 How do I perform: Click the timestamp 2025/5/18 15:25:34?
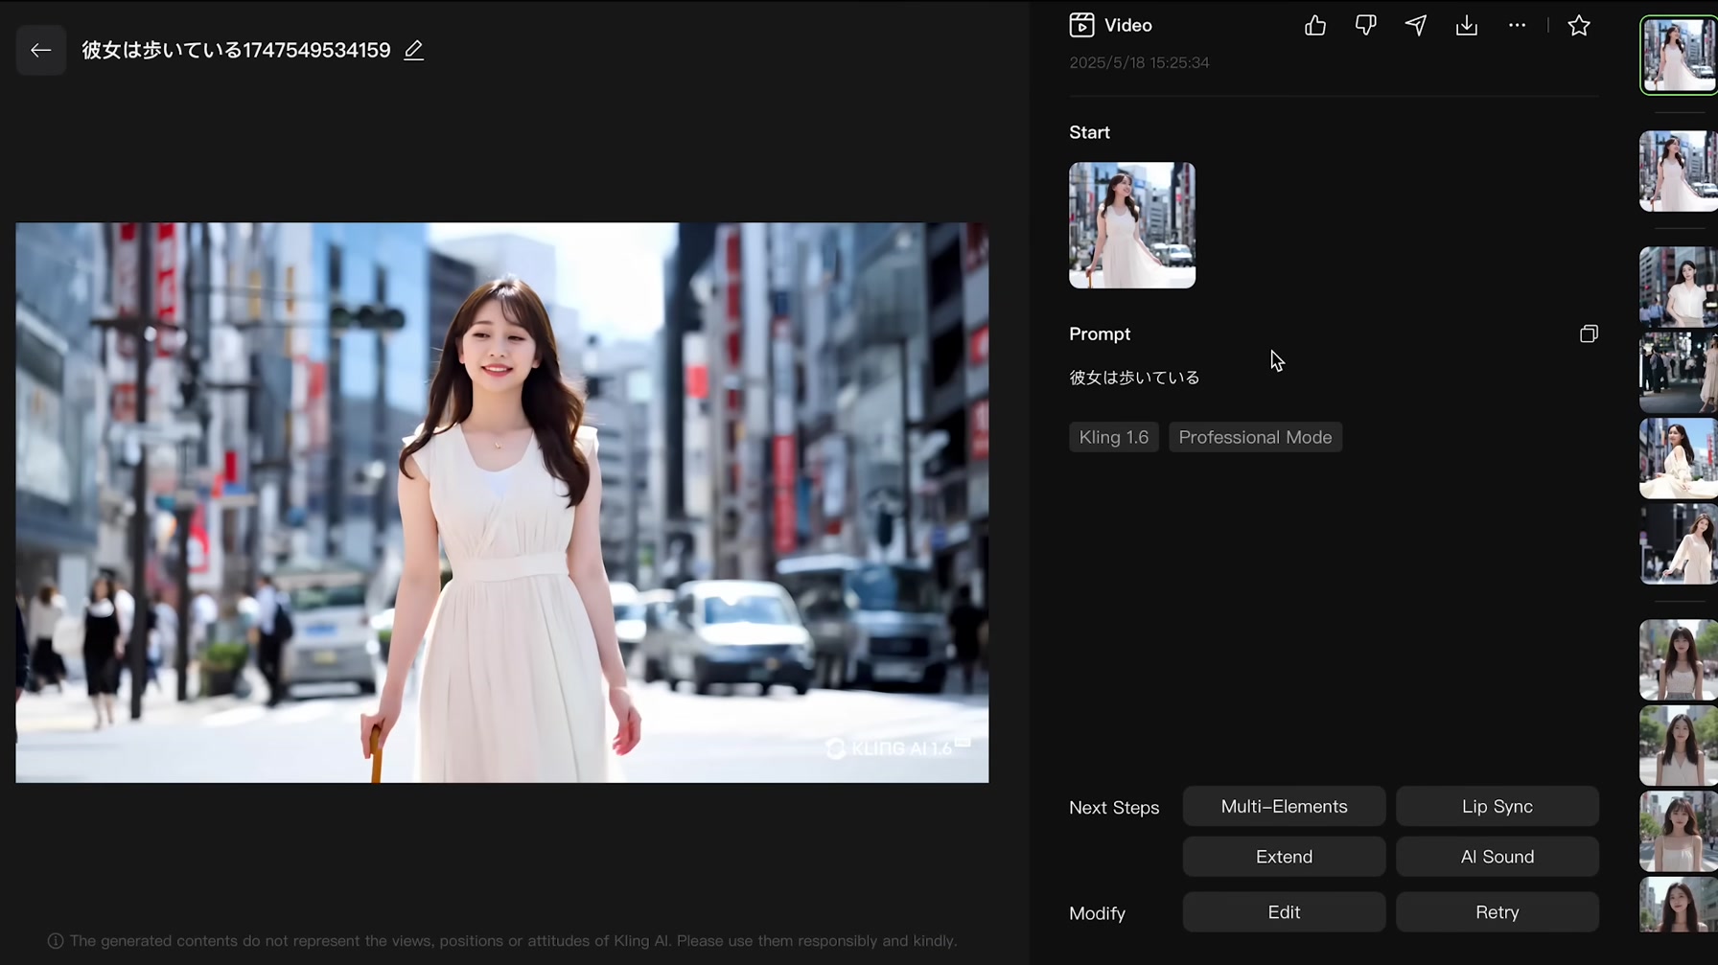pos(1139,63)
